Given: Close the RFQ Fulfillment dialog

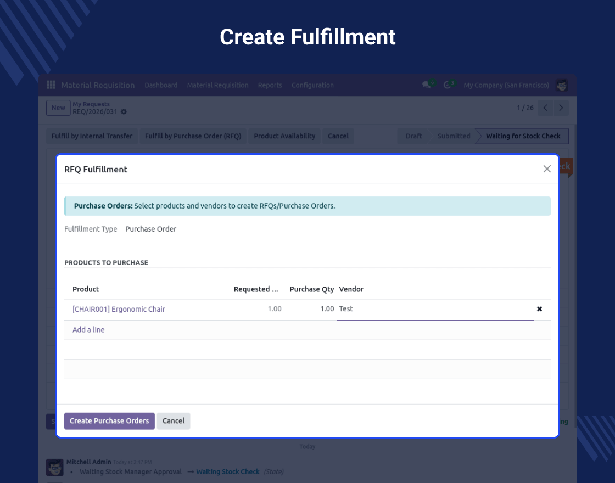Looking at the screenshot, I should click(547, 169).
